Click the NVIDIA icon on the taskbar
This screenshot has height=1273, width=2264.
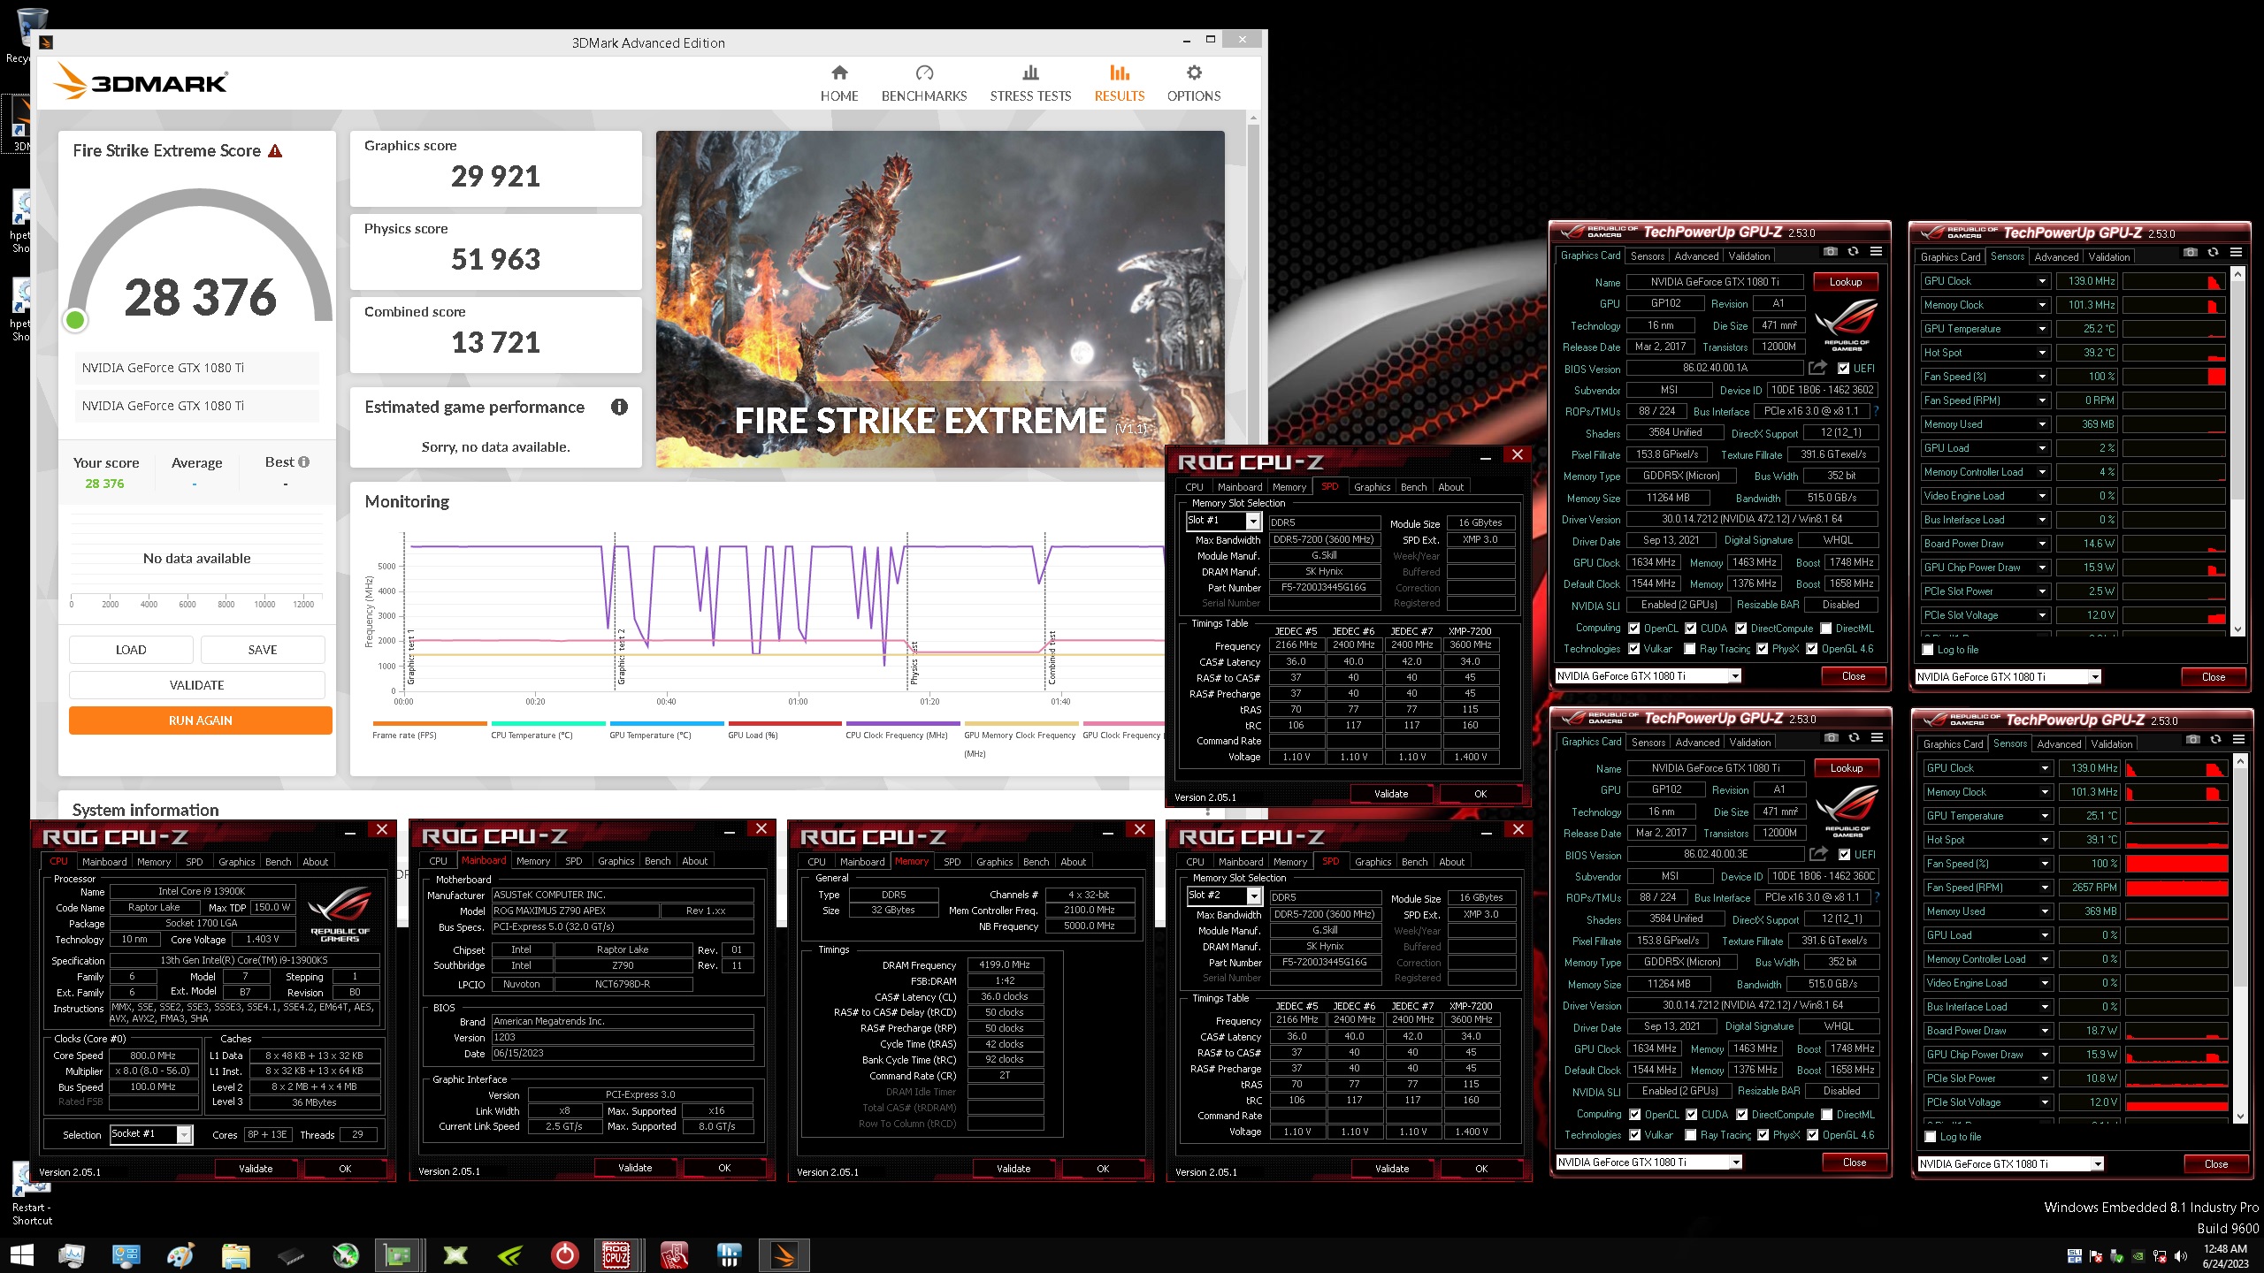coord(510,1254)
